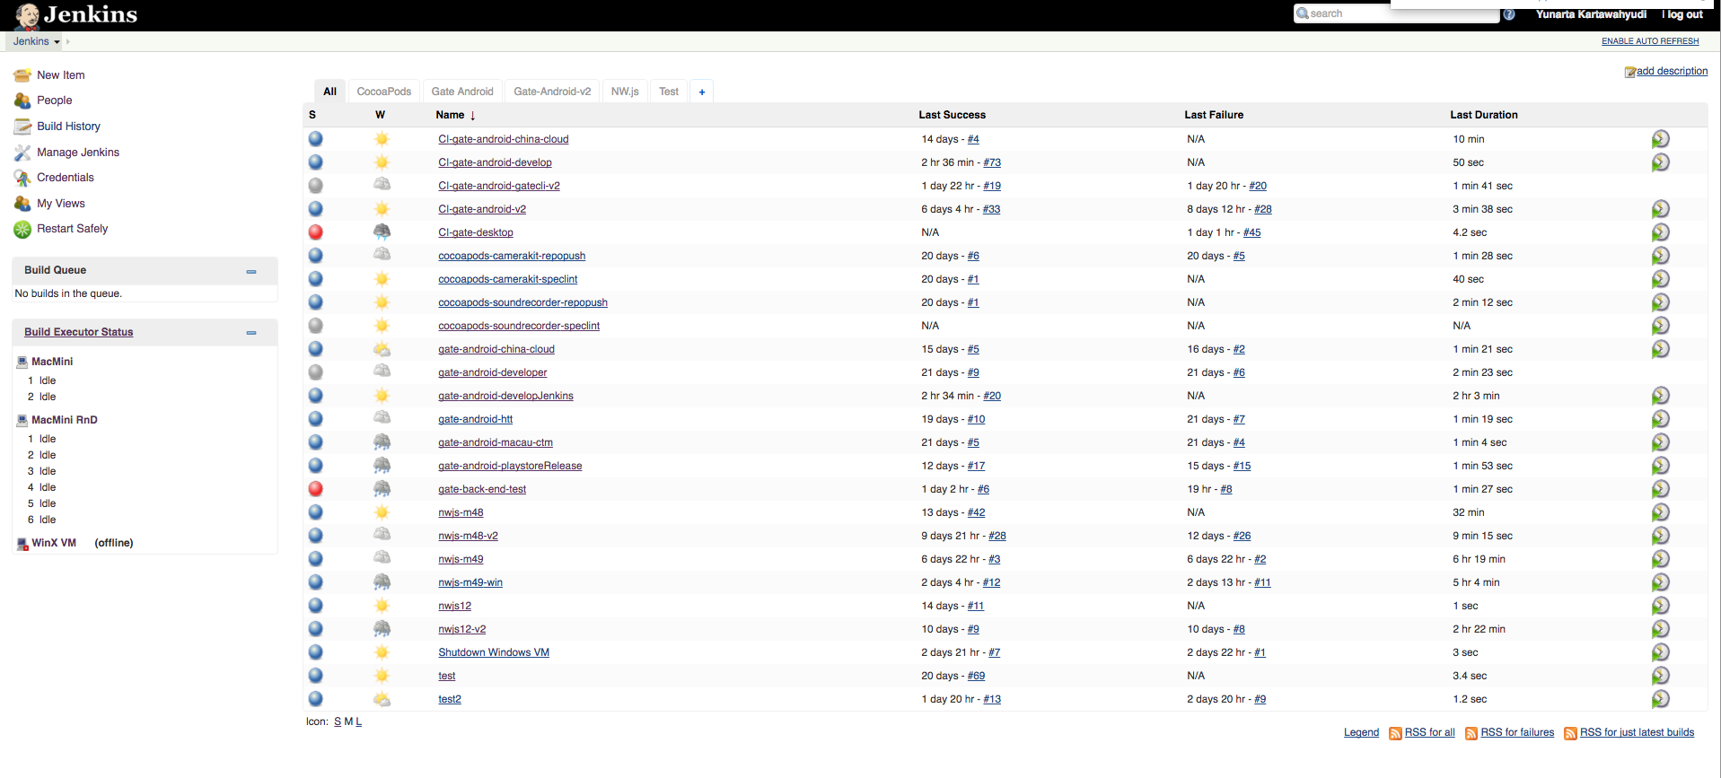The image size is (1721, 778).
Task: Sort the table by Last Success
Action: point(952,115)
